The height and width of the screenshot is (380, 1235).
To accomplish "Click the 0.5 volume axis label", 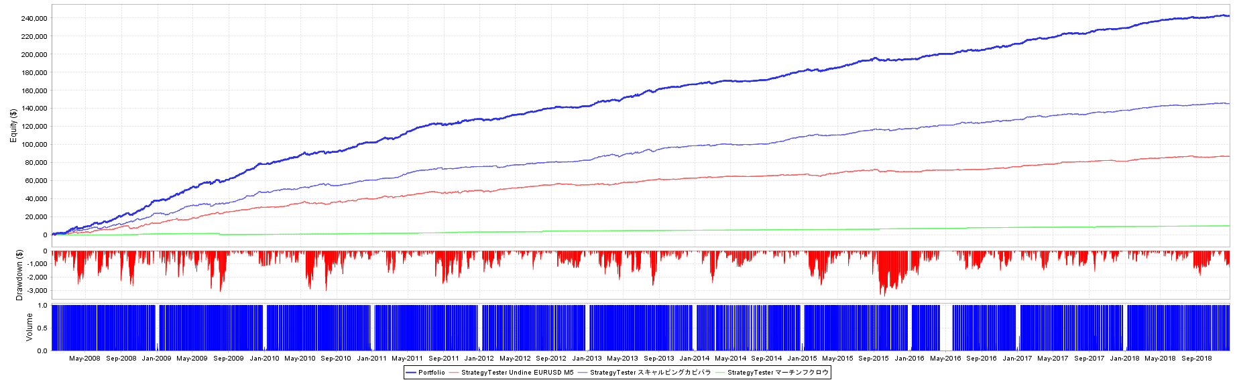I will [x=42, y=328].
